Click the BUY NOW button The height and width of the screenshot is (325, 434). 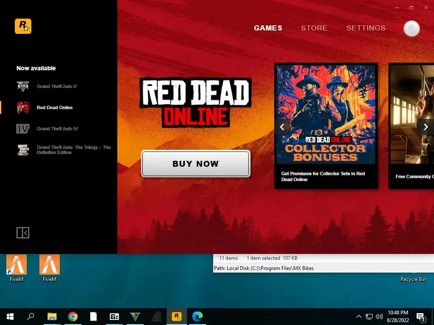coord(196,164)
